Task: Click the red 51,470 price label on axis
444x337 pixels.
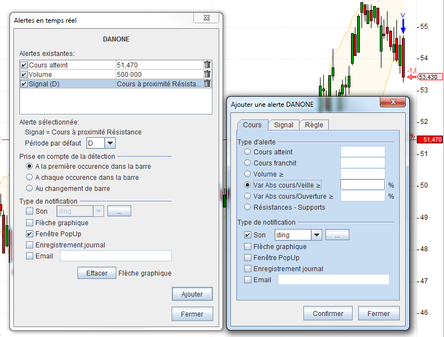Action: coord(430,139)
